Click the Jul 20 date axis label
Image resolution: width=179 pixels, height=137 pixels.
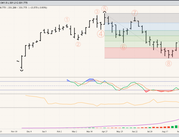(150, 132)
